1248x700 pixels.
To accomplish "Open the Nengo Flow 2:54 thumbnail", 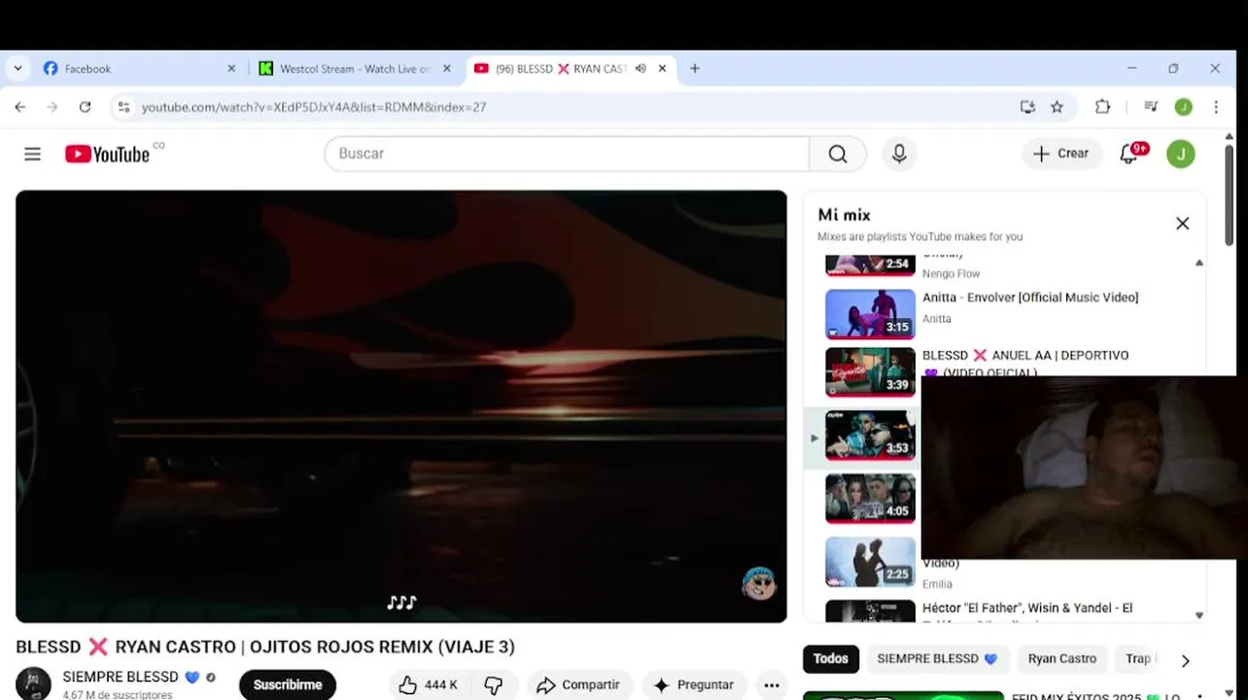I will [x=870, y=265].
